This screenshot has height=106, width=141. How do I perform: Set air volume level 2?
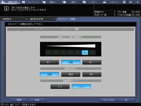[56, 52]
